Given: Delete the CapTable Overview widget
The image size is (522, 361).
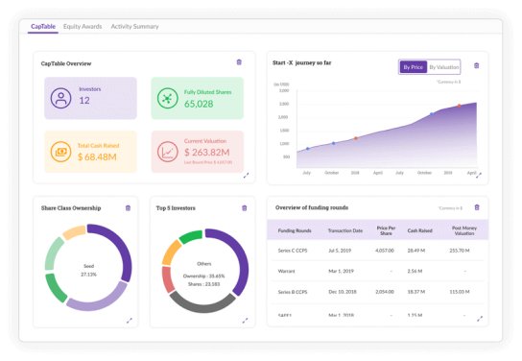Looking at the screenshot, I should pos(239,62).
